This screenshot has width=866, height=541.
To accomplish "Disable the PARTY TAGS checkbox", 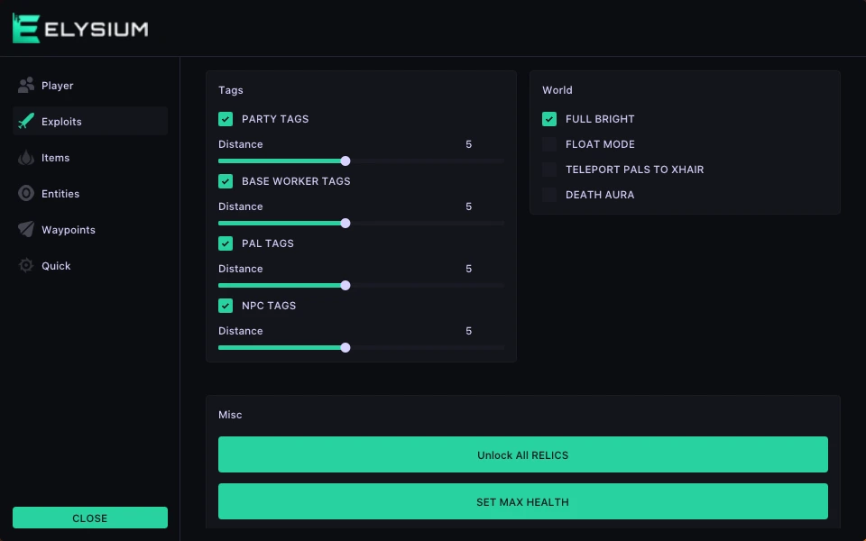I will (x=226, y=119).
